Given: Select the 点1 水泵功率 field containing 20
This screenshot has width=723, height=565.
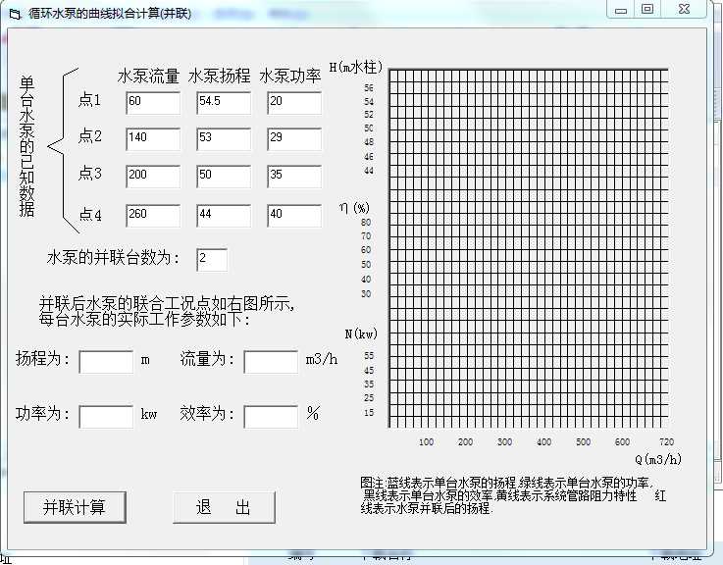Looking at the screenshot, I should (x=294, y=103).
